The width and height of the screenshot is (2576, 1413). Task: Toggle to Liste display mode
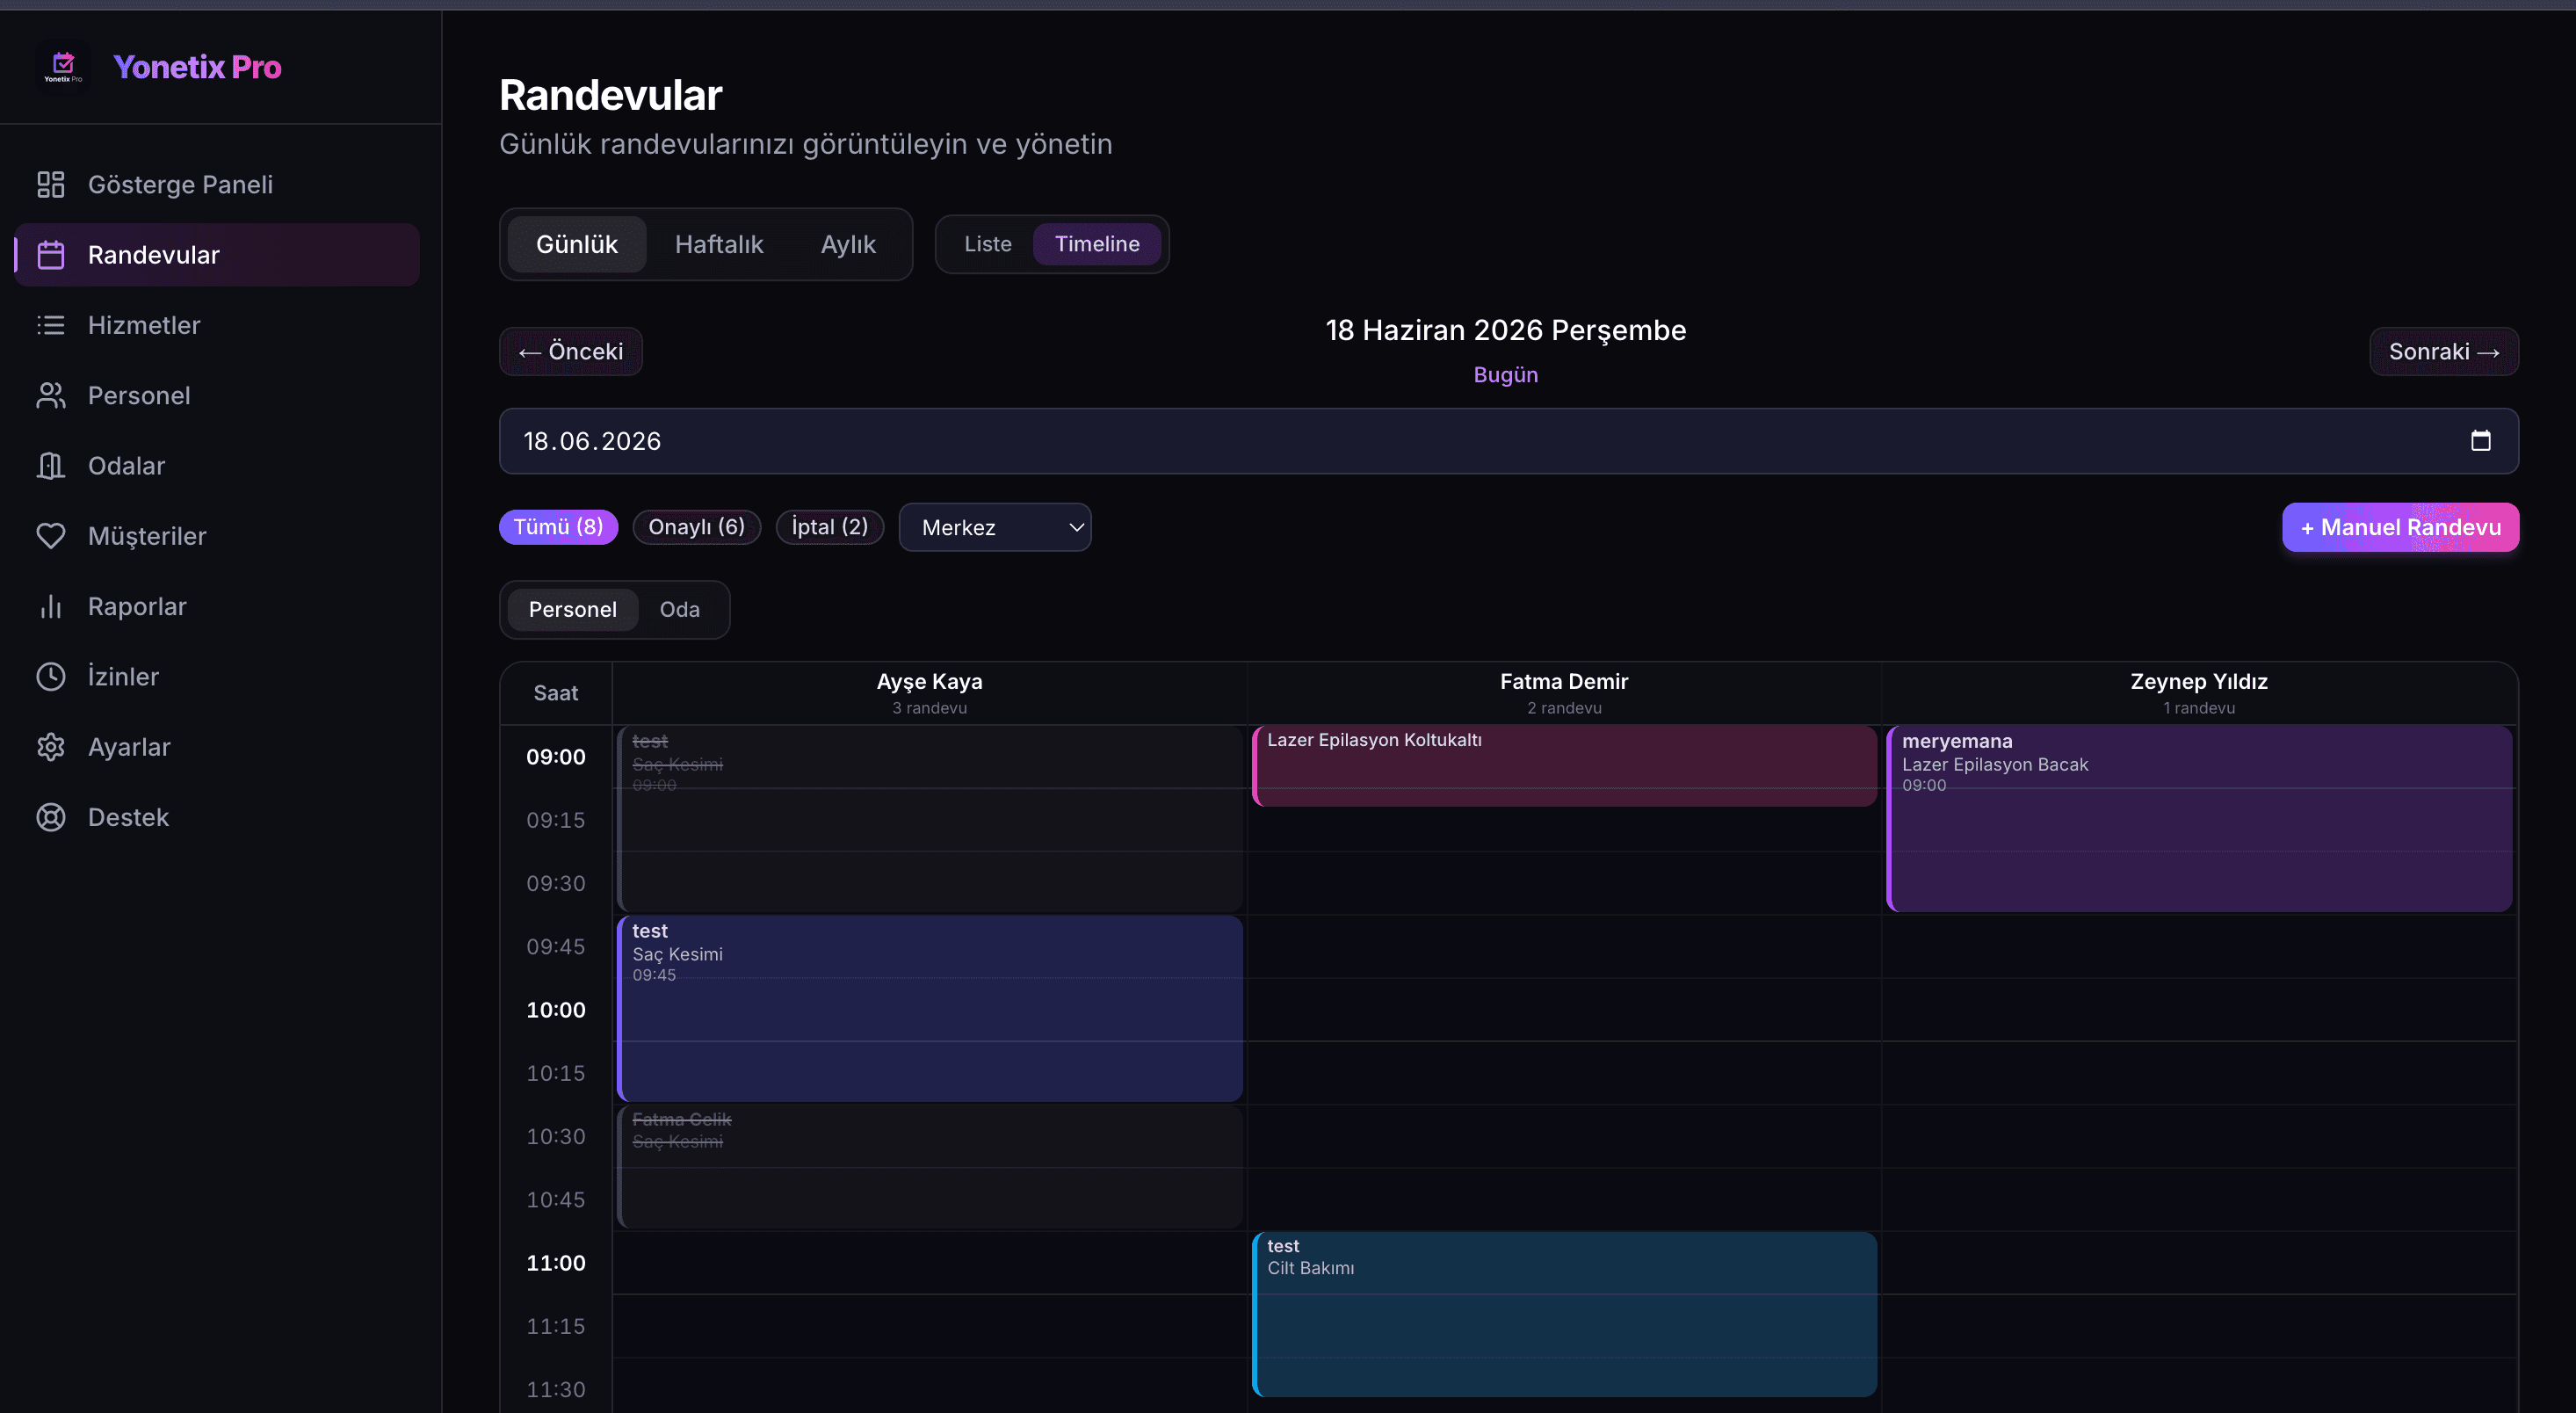(x=987, y=244)
